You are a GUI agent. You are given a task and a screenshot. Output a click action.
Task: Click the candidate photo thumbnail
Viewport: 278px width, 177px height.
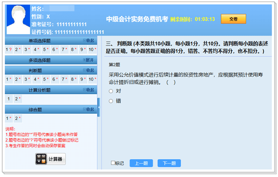click(x=18, y=20)
